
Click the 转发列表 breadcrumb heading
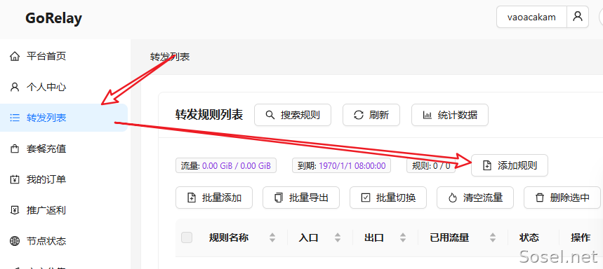pyautogui.click(x=170, y=57)
